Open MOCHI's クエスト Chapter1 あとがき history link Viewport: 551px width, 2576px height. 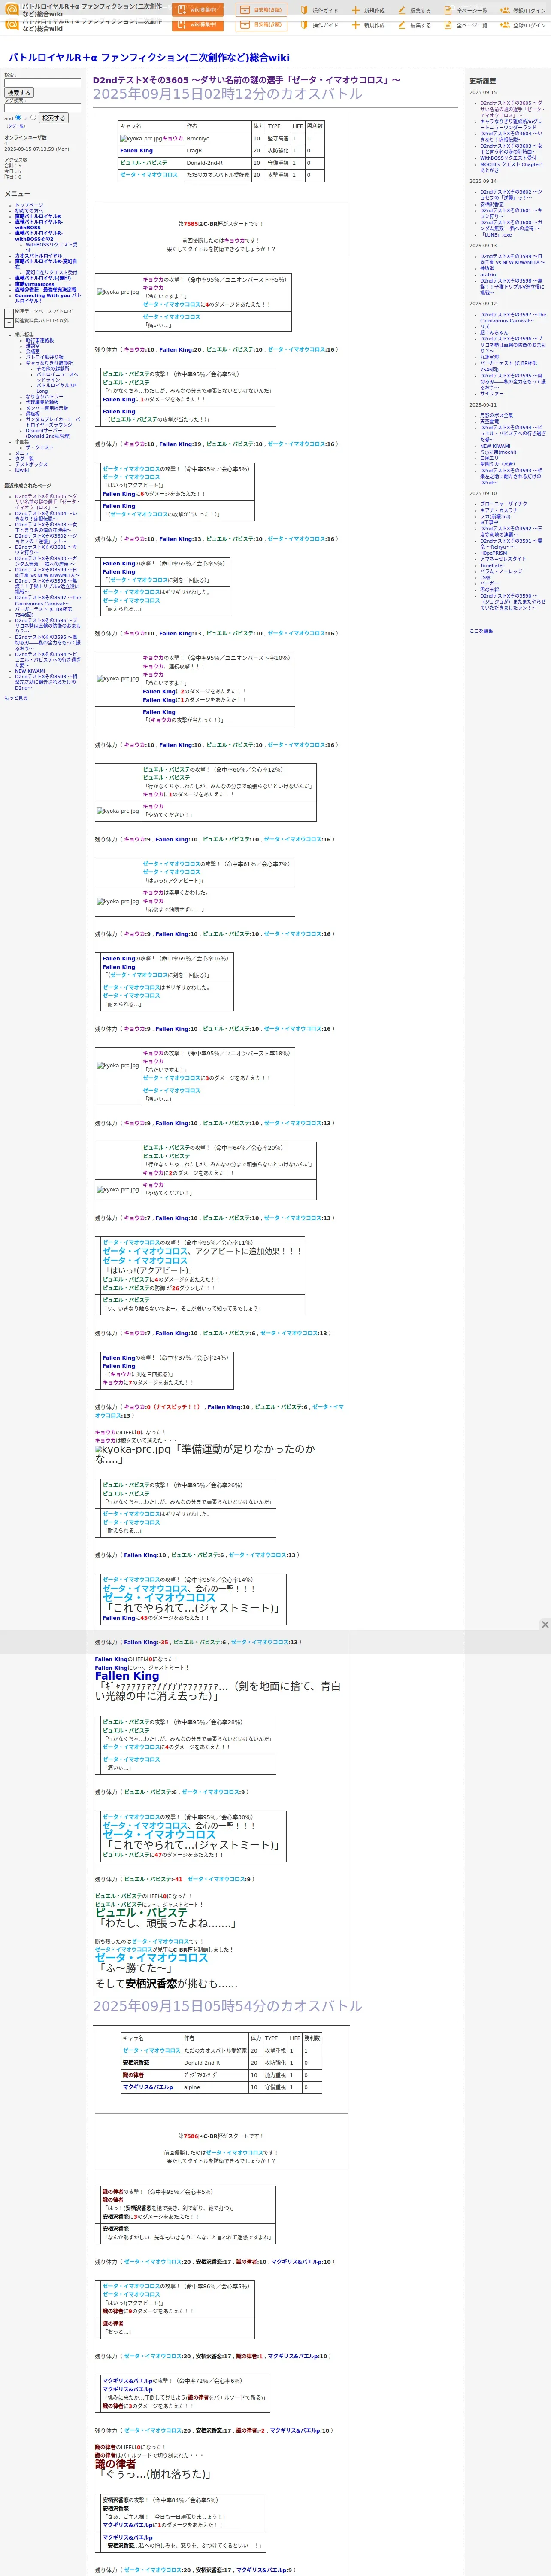pyautogui.click(x=511, y=167)
